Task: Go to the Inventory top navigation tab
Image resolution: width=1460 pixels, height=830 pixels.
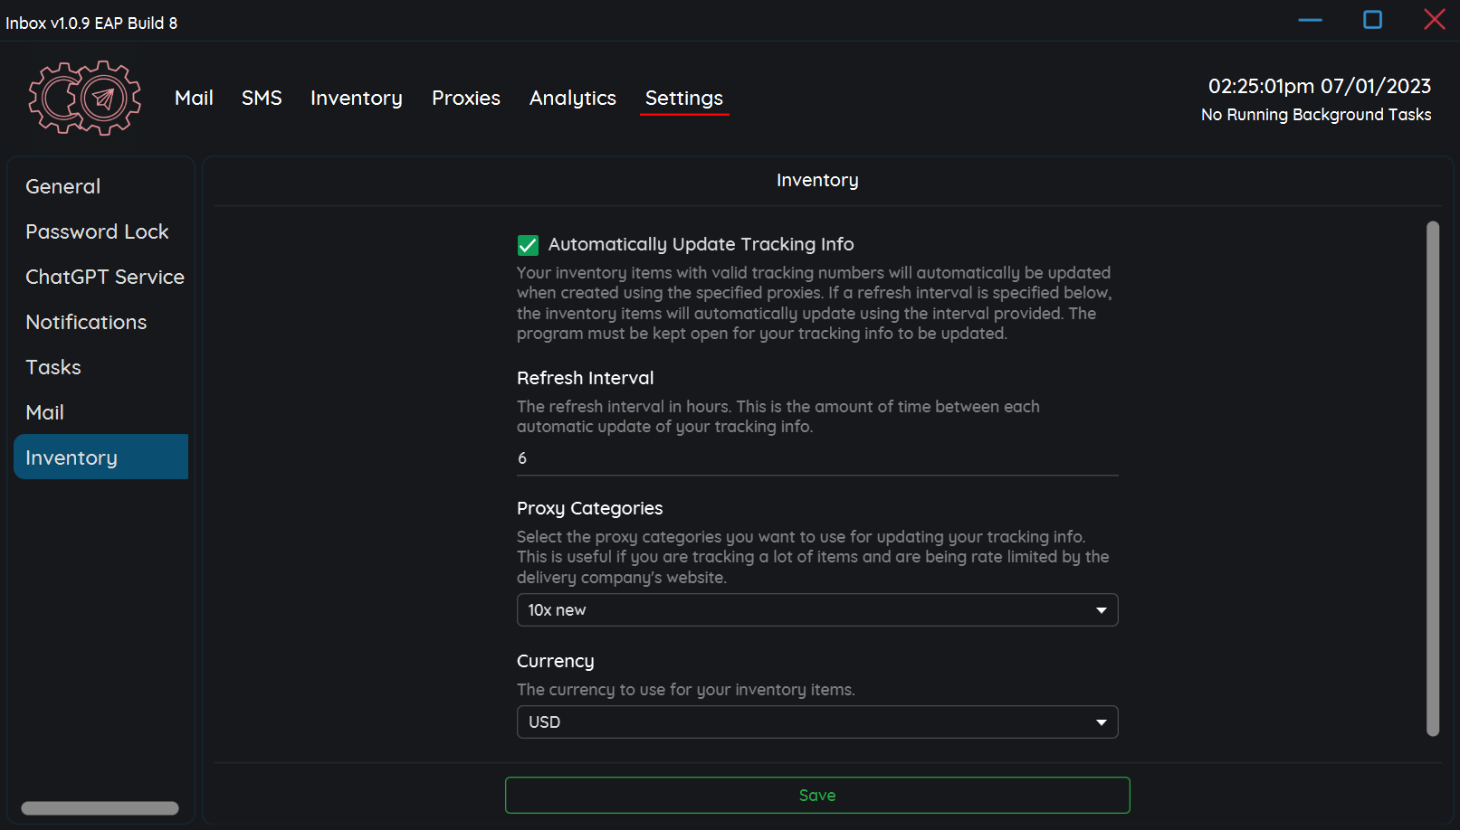Action: point(356,98)
